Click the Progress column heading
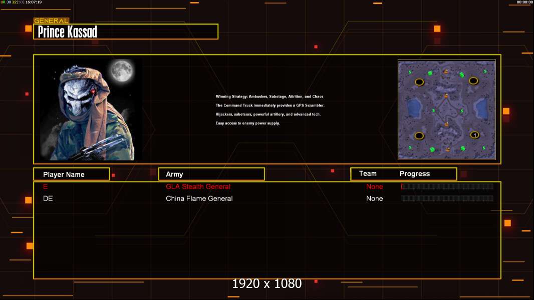Image resolution: width=534 pixels, height=300 pixels. tap(414, 174)
